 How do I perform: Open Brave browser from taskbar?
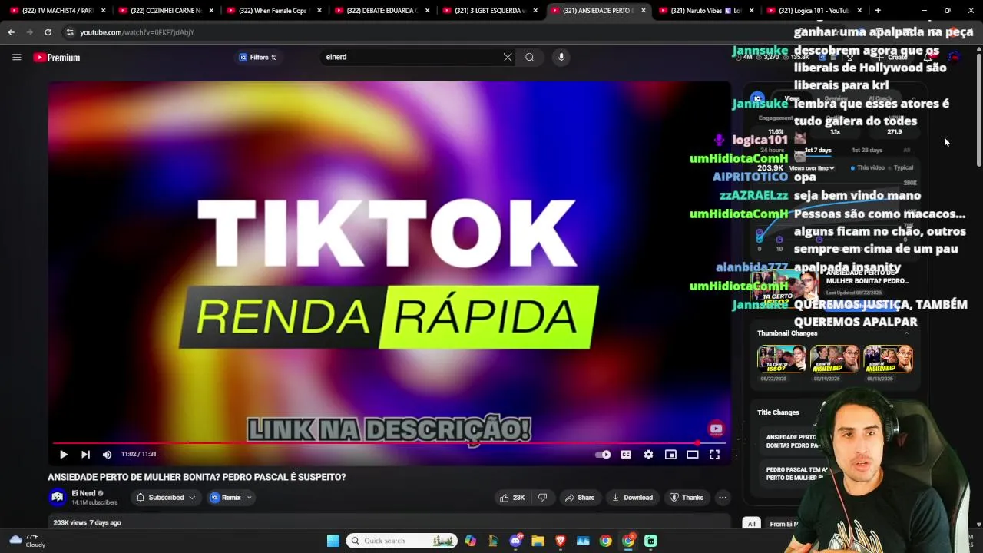coord(561,541)
